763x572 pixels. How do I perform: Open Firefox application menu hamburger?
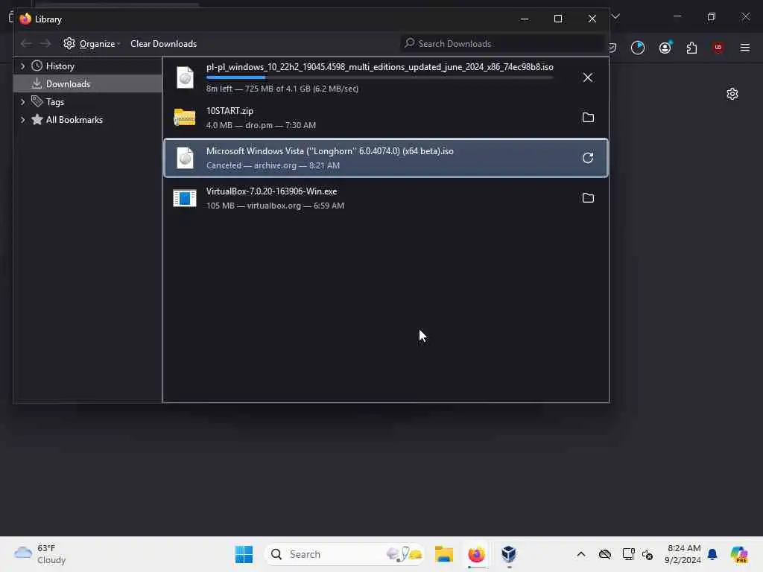[745, 48]
